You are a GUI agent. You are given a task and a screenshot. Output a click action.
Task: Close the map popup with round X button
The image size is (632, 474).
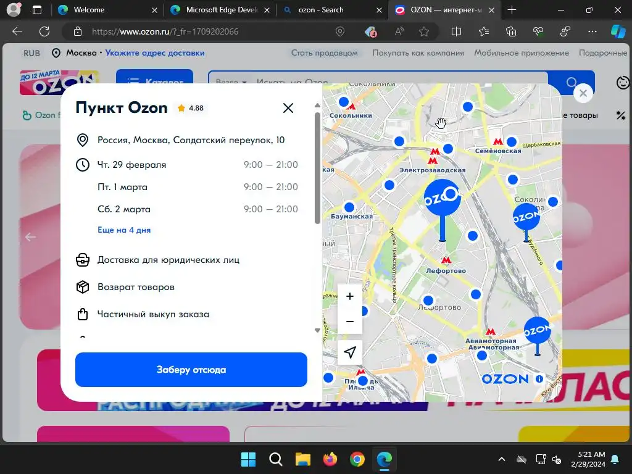[583, 94]
